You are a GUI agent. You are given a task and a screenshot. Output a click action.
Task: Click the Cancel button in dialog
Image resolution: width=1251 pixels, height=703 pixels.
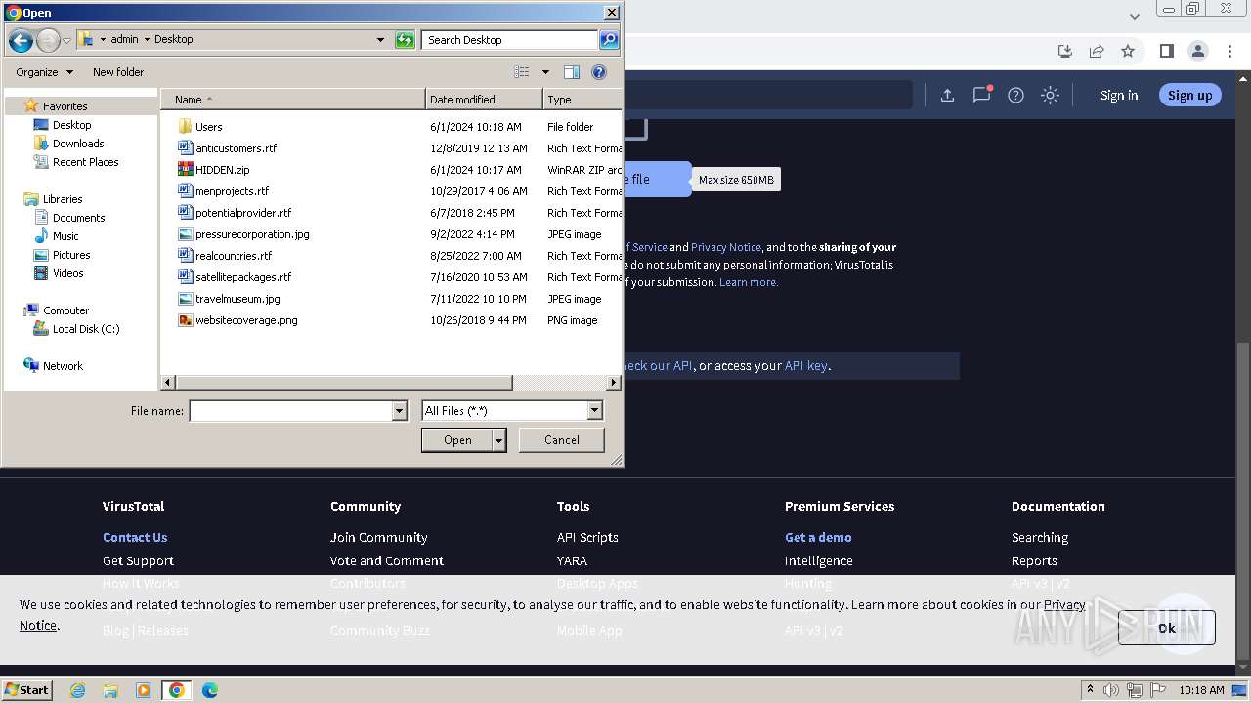tap(562, 440)
